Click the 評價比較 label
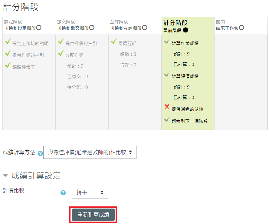Viewport: 269px width, 224px height. click(x=14, y=190)
